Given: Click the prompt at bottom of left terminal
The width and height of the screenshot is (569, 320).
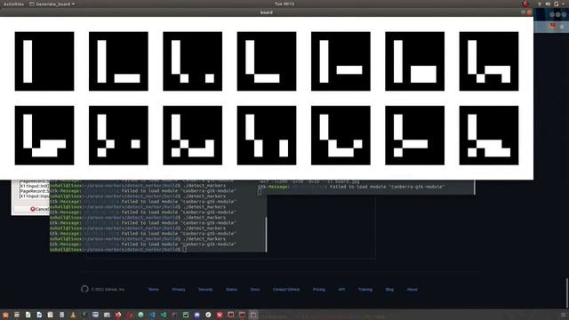Looking at the screenshot, I should click(118, 250).
